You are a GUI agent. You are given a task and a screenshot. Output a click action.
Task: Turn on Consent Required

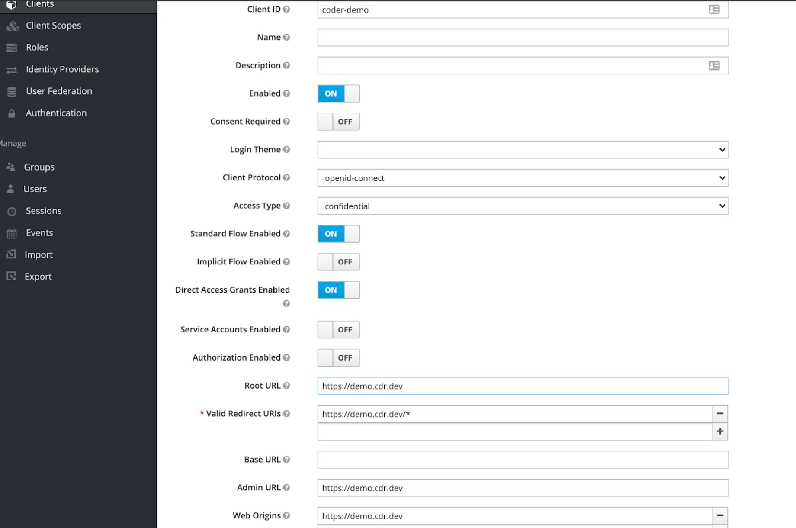tap(338, 122)
